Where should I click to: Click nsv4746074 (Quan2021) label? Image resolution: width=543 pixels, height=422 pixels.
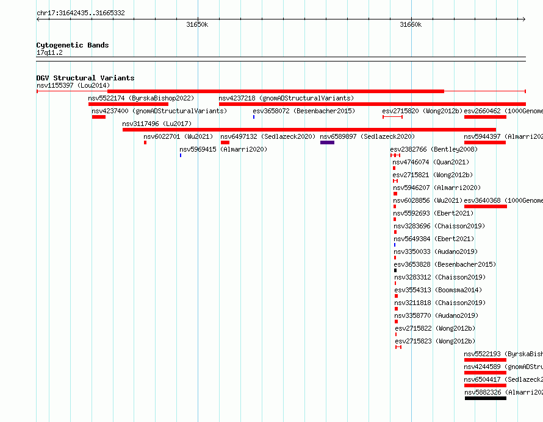(x=431, y=162)
